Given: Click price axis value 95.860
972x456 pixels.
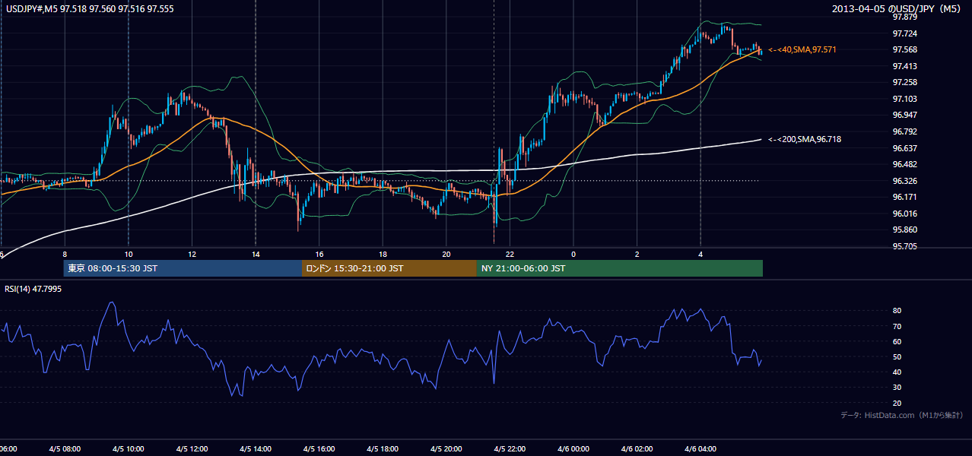Looking at the screenshot, I should pyautogui.click(x=904, y=230).
